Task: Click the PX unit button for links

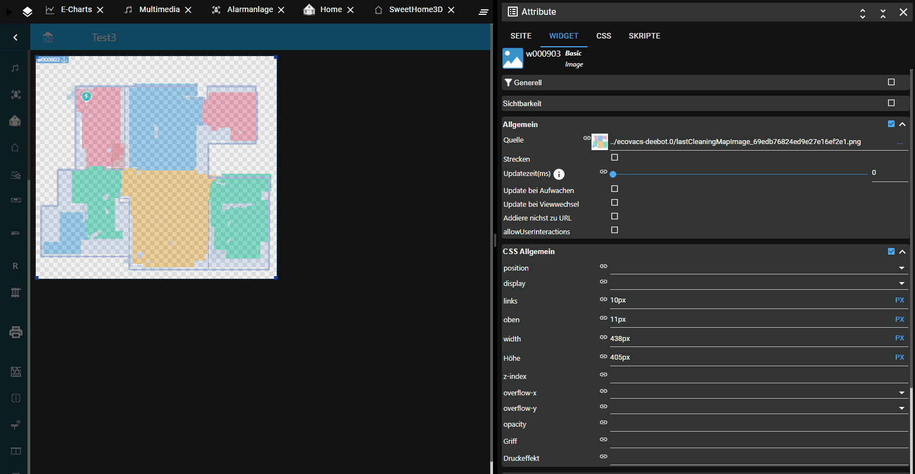Action: (900, 300)
